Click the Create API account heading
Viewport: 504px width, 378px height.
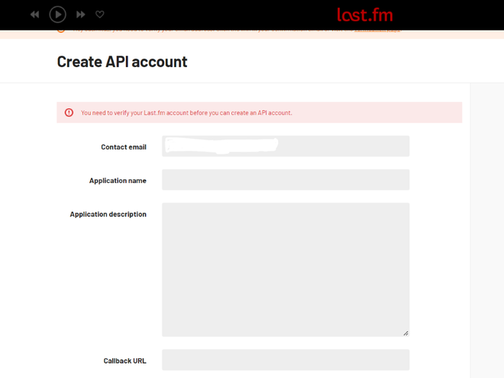coord(122,62)
